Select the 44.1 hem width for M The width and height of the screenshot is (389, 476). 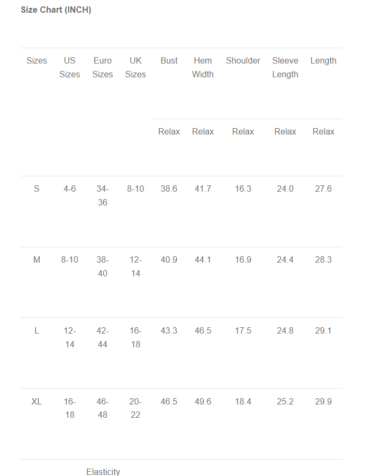(x=203, y=259)
